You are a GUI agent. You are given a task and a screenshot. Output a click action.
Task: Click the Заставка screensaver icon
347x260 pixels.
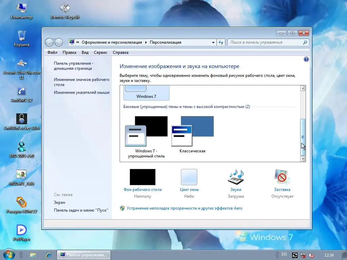point(282,177)
